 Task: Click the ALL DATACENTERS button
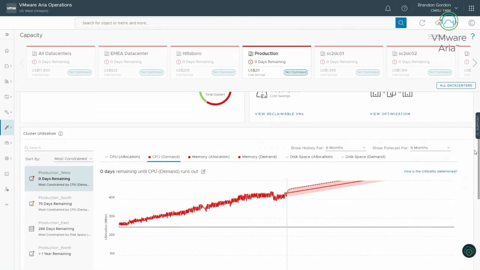(x=456, y=85)
